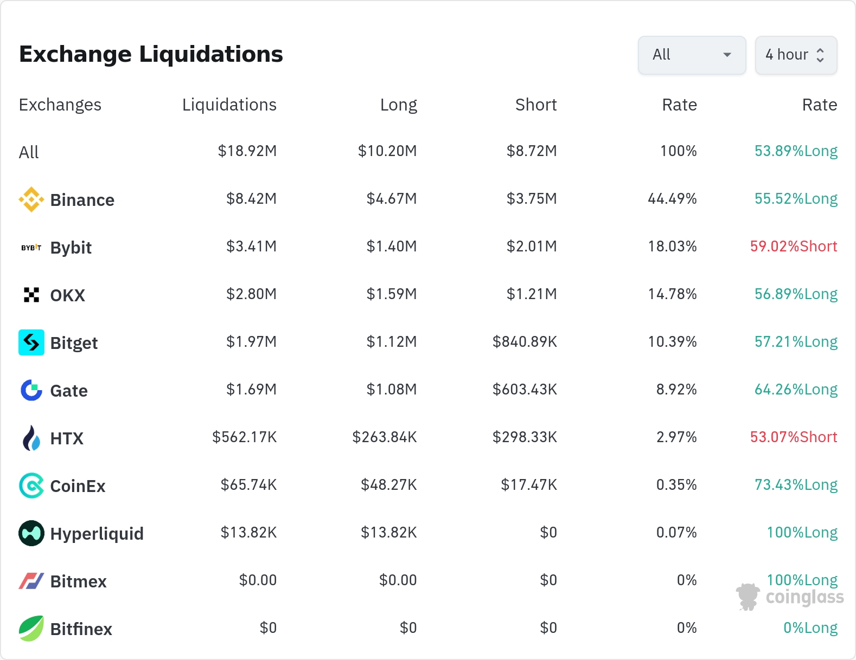The image size is (856, 660).
Task: Open the All coin filter dropdown
Action: tap(692, 55)
